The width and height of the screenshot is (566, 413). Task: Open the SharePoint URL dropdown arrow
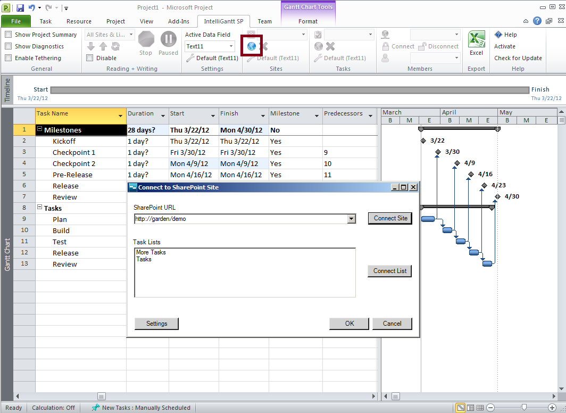point(351,219)
